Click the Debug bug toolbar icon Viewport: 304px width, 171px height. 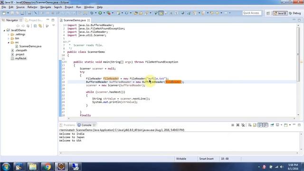click(92, 13)
